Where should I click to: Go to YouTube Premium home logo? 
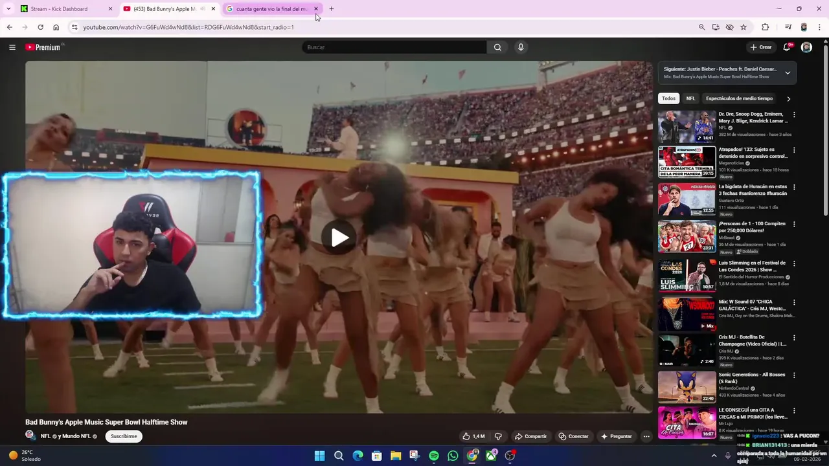(43, 47)
